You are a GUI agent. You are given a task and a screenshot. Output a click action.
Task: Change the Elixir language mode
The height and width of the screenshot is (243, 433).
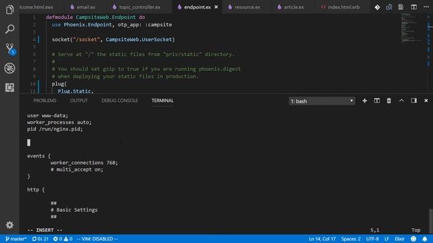click(x=399, y=239)
